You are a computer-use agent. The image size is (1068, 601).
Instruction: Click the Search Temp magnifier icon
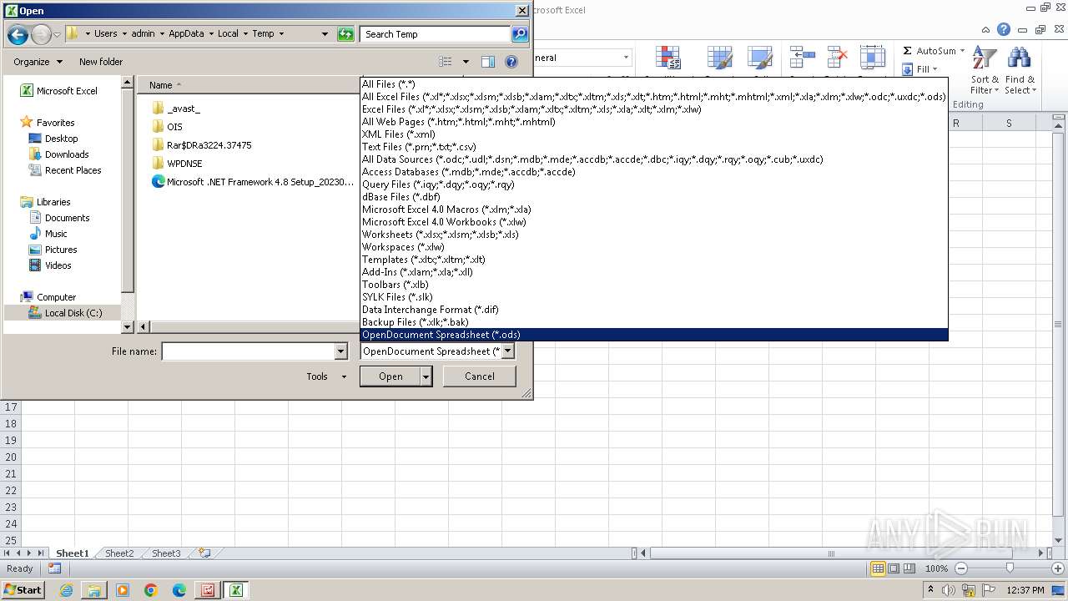pyautogui.click(x=520, y=34)
